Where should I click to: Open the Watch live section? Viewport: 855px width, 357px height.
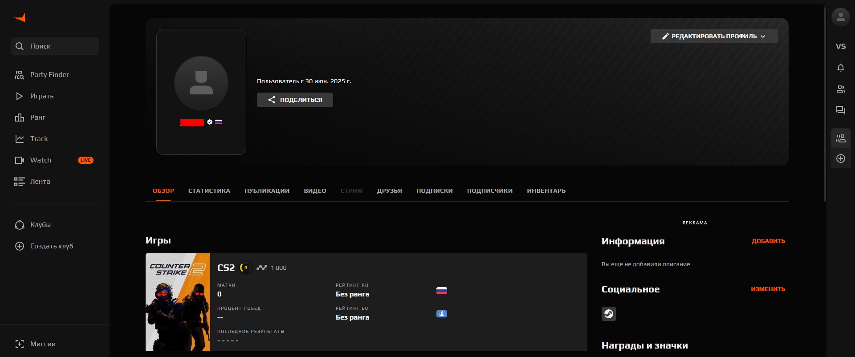41,160
